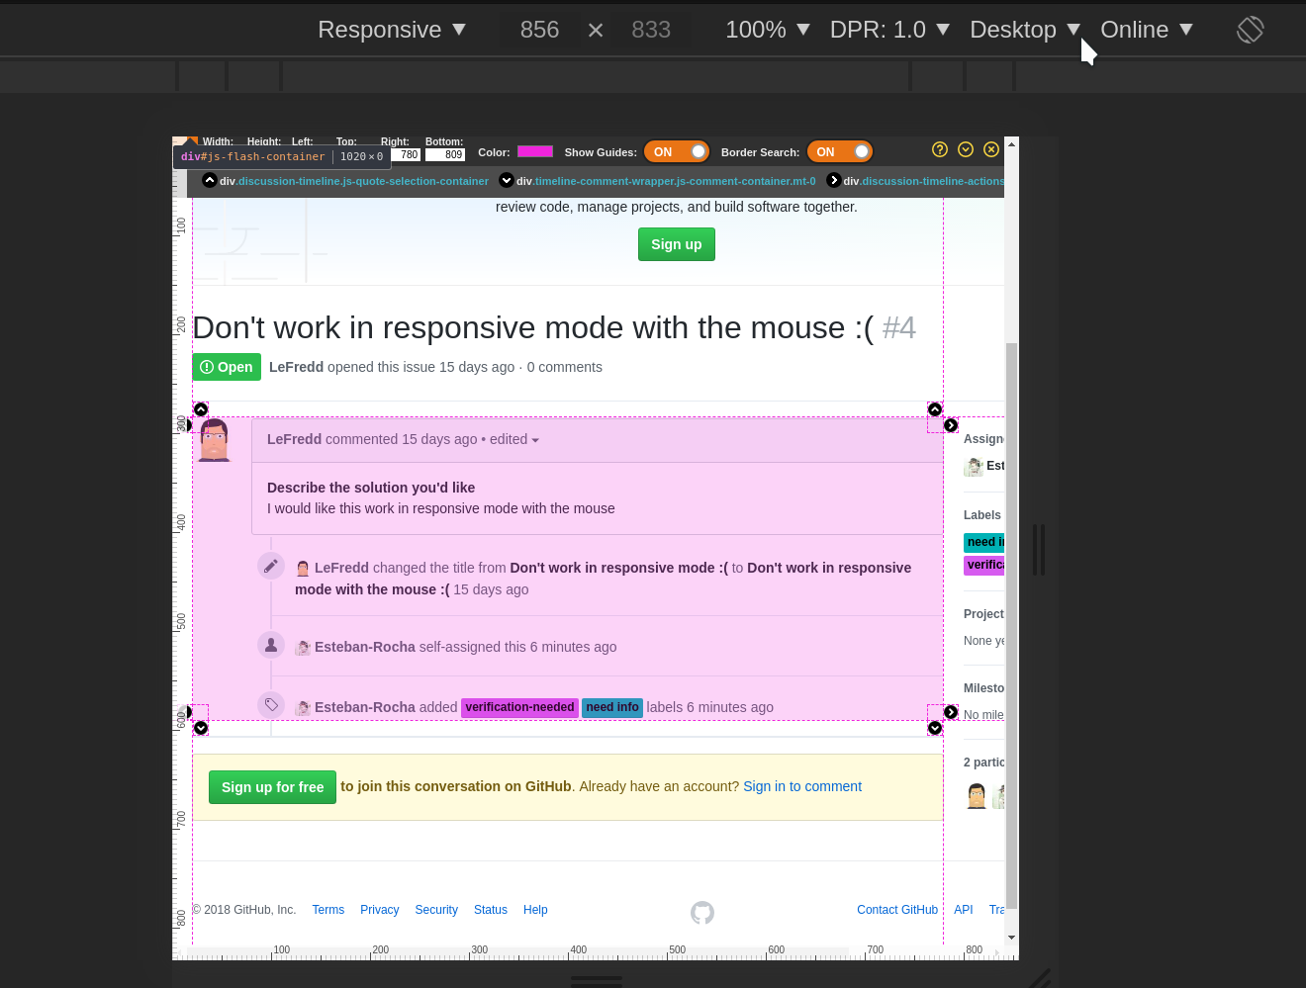
Task: Click the first participant avatar in sidebar
Action: (x=977, y=796)
